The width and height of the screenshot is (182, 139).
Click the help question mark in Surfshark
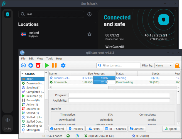[89, 14]
